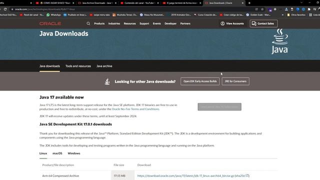Screen dimensions: 320x180
Task: Open the Golden Scale bookmark
Action: (x=258, y=14)
